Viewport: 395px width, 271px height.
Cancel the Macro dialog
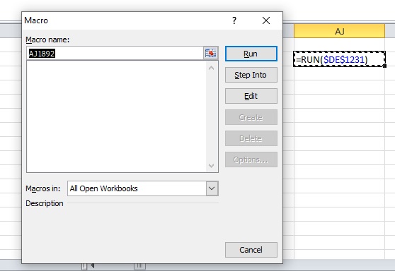click(x=251, y=250)
